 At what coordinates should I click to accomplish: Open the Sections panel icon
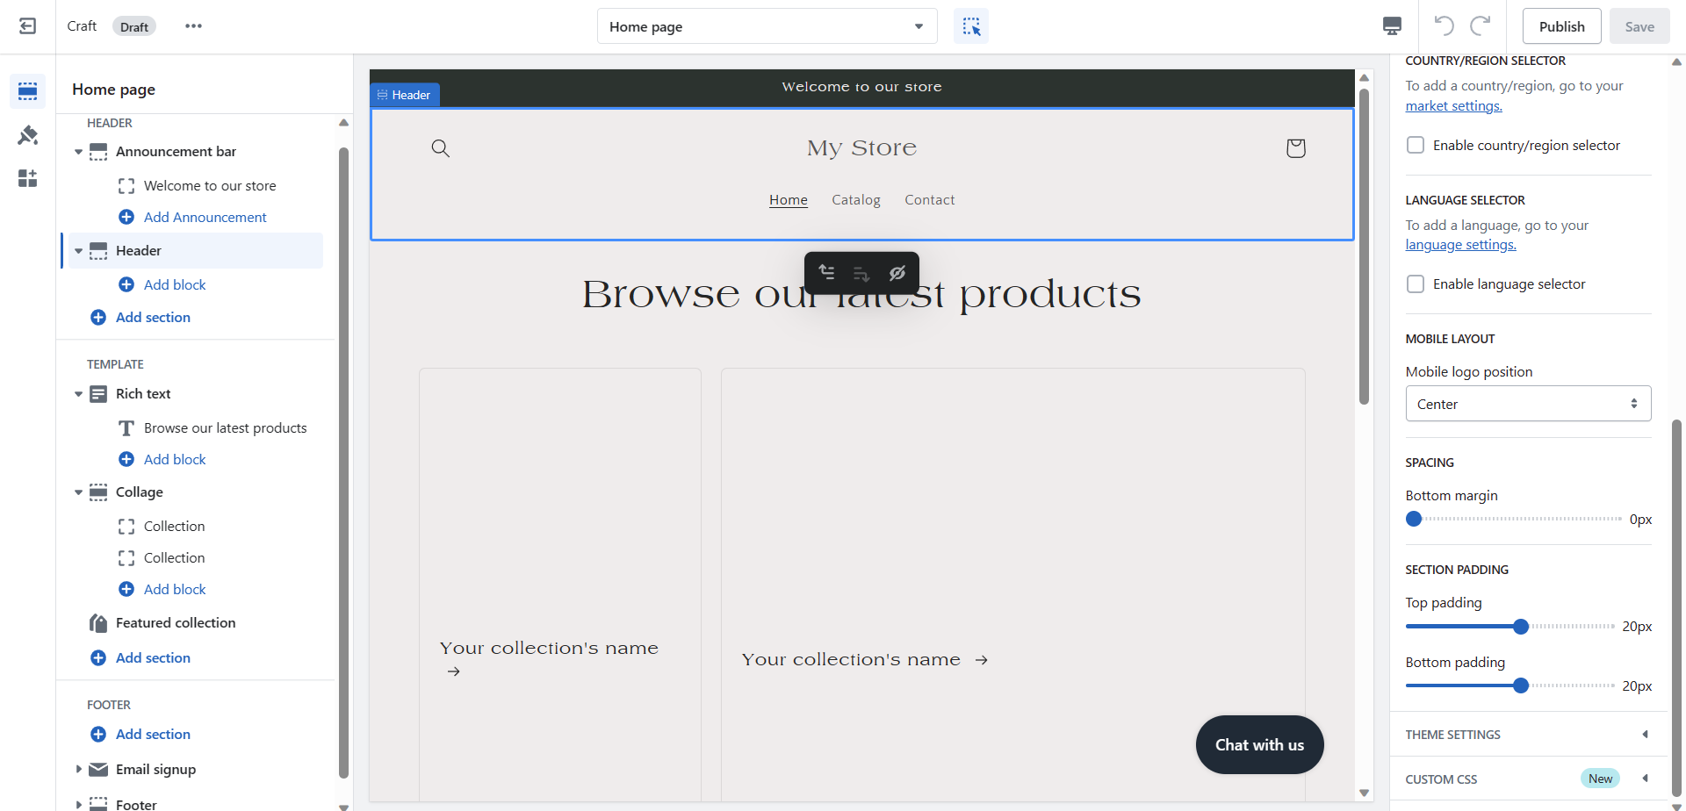(28, 91)
